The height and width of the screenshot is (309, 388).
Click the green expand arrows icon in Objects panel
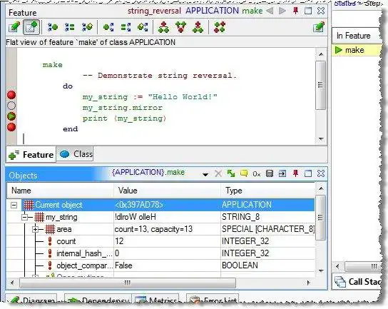point(231,173)
